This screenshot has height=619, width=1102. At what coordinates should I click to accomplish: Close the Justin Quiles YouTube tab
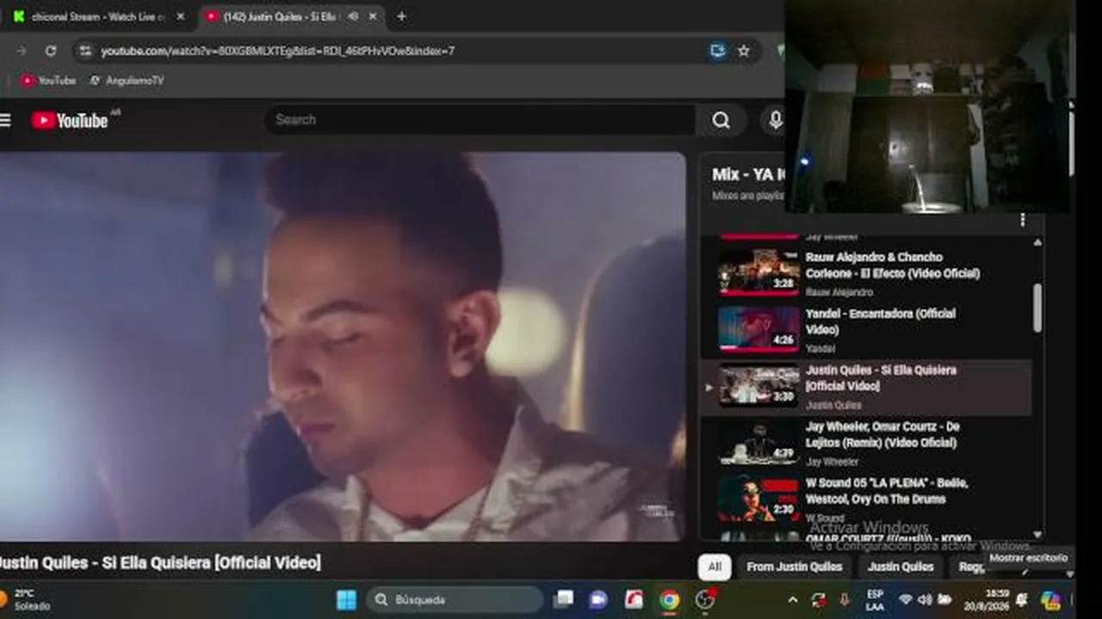coord(373,16)
